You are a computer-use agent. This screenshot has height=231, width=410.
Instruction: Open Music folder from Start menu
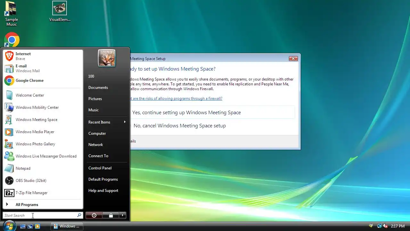click(x=107, y=110)
